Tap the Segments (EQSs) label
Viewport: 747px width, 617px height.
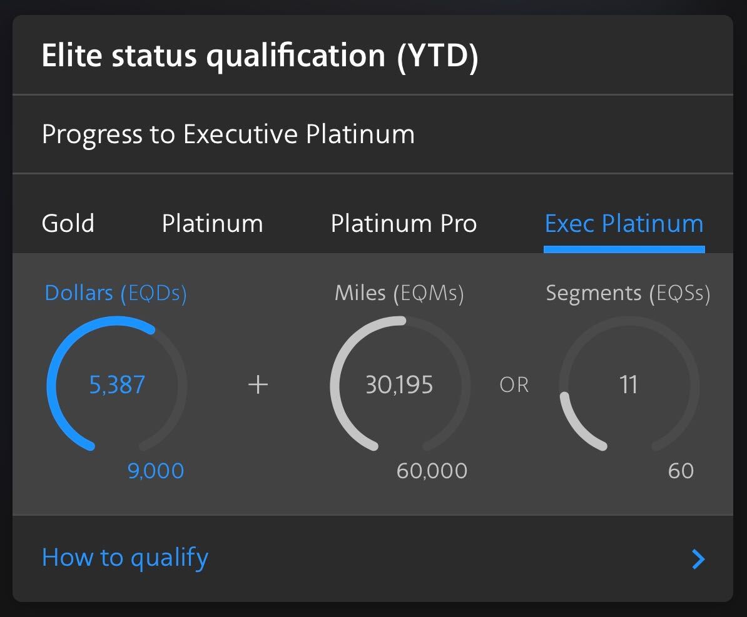(628, 293)
